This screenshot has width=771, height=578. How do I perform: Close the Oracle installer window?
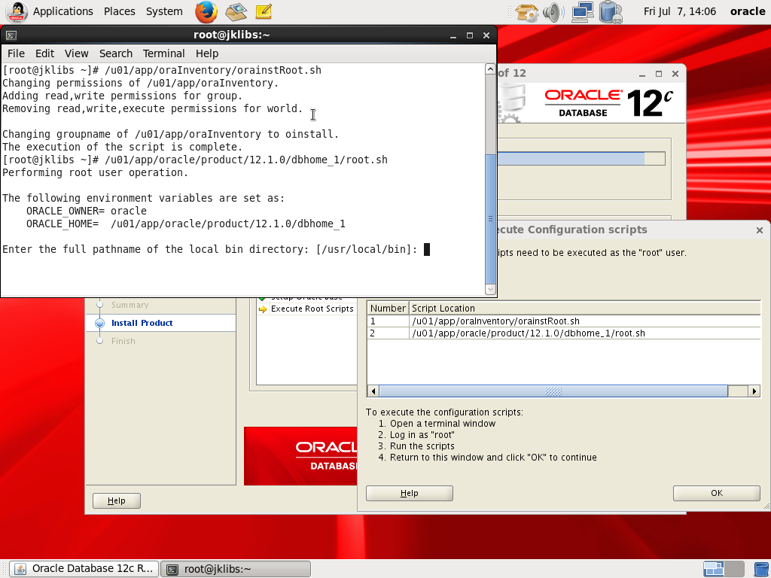(675, 74)
